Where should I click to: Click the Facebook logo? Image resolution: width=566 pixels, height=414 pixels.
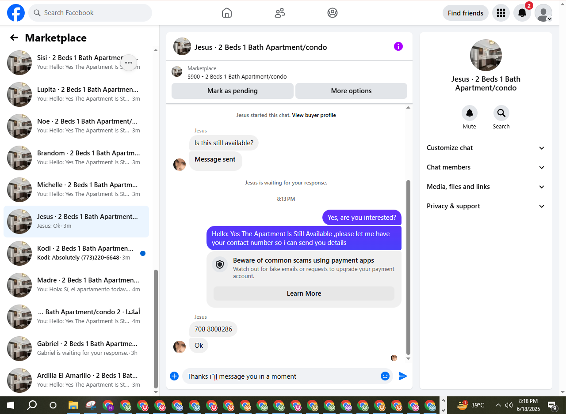pyautogui.click(x=16, y=13)
